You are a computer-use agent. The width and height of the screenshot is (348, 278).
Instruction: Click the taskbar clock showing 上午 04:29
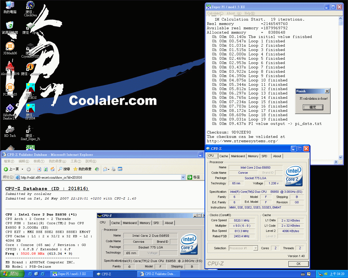pos(337,274)
